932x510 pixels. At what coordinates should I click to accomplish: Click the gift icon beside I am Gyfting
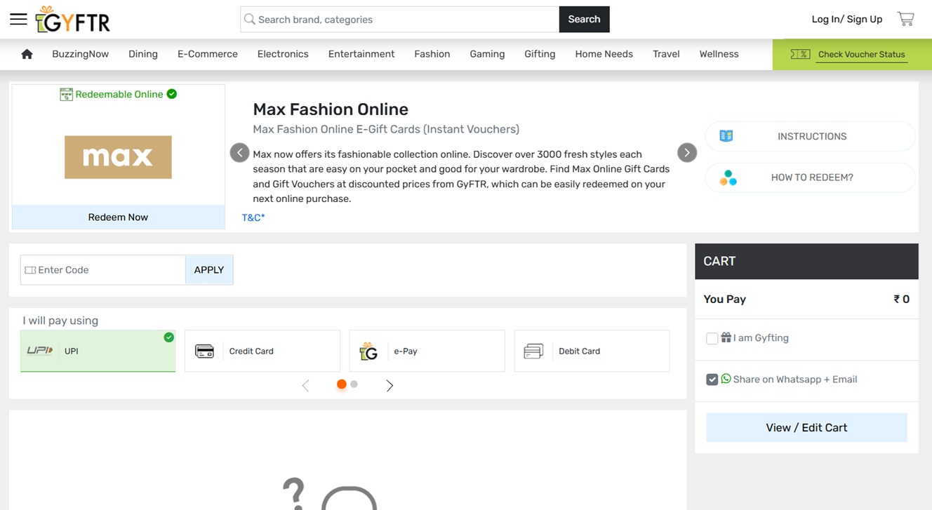726,337
